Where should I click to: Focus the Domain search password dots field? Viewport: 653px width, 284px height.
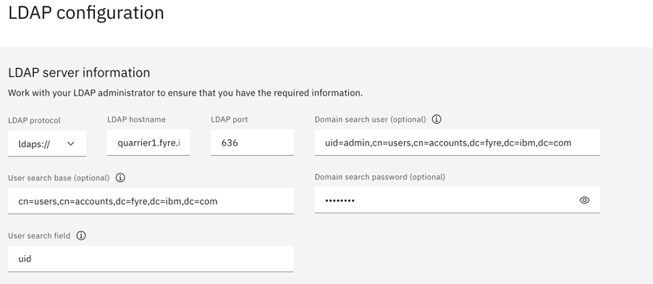(x=445, y=200)
